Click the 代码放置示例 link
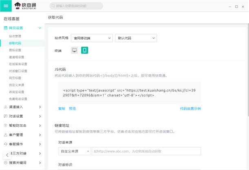This screenshot has width=249, height=170. tap(190, 109)
